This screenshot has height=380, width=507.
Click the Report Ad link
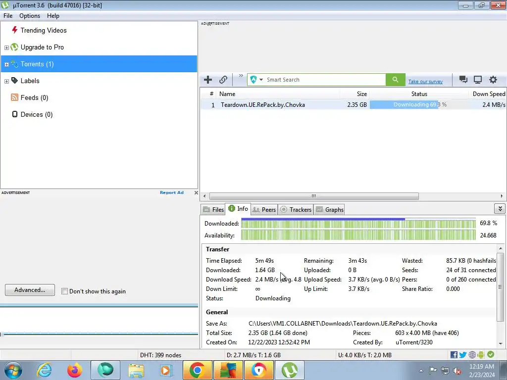(172, 192)
